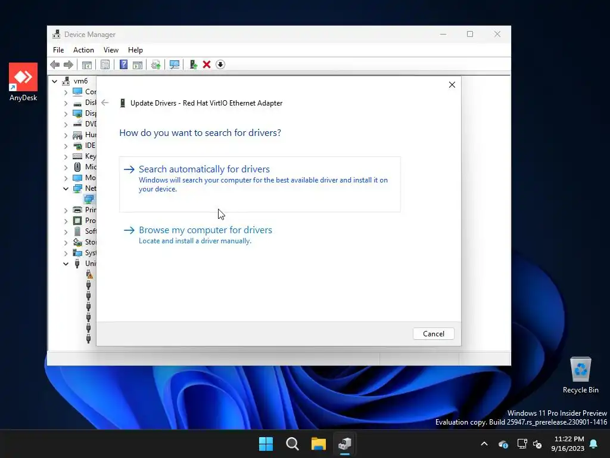Select the Mice category icon
Image resolution: width=610 pixels, height=458 pixels.
78,167
